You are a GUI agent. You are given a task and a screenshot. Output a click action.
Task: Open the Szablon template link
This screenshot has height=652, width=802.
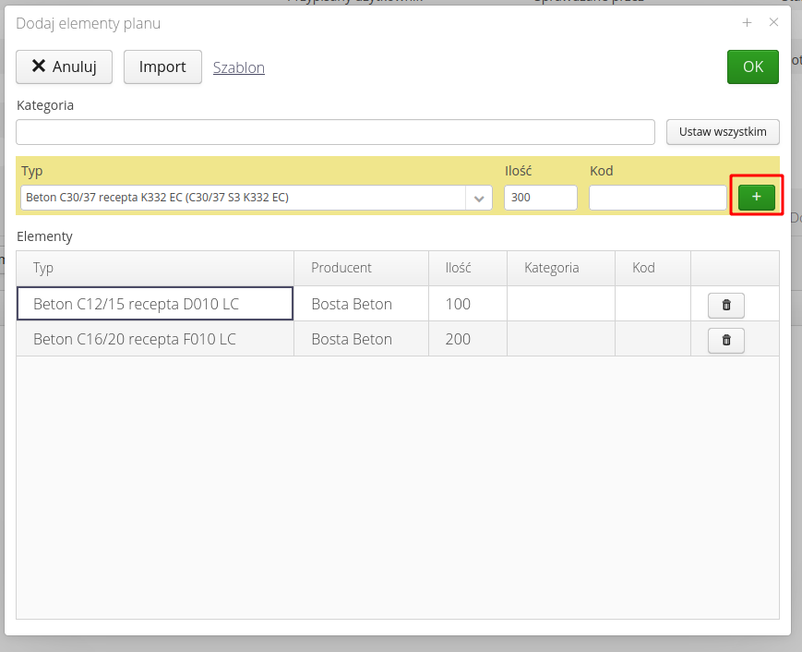(x=239, y=67)
